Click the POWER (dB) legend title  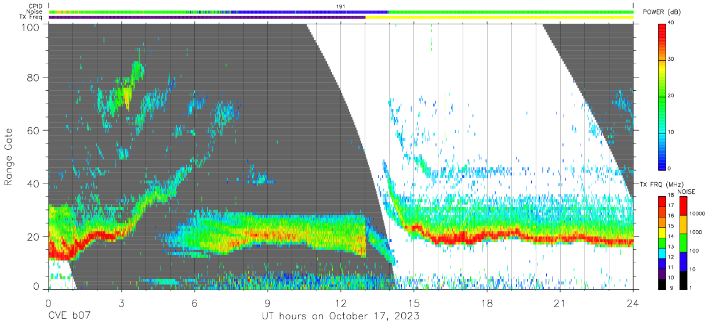[x=662, y=12]
